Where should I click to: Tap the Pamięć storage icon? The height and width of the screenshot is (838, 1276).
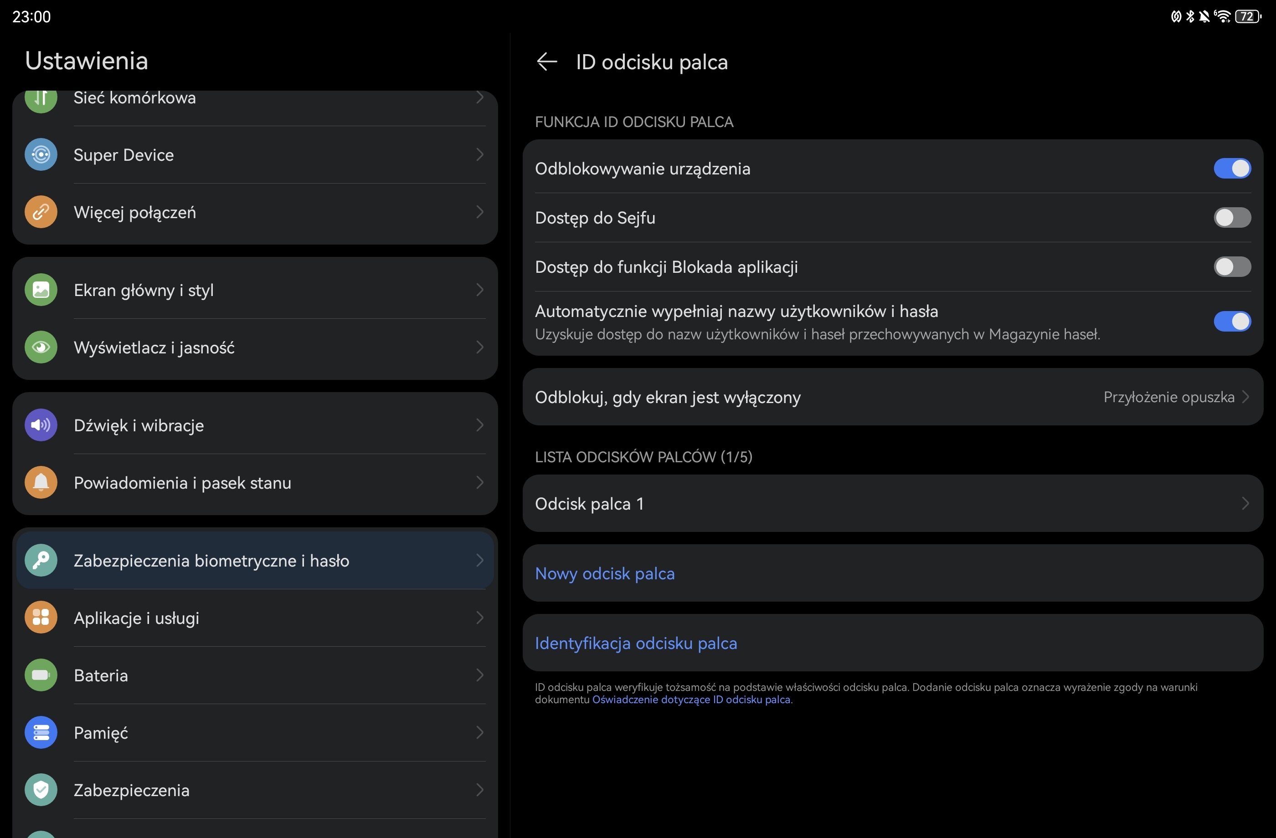pos(41,732)
